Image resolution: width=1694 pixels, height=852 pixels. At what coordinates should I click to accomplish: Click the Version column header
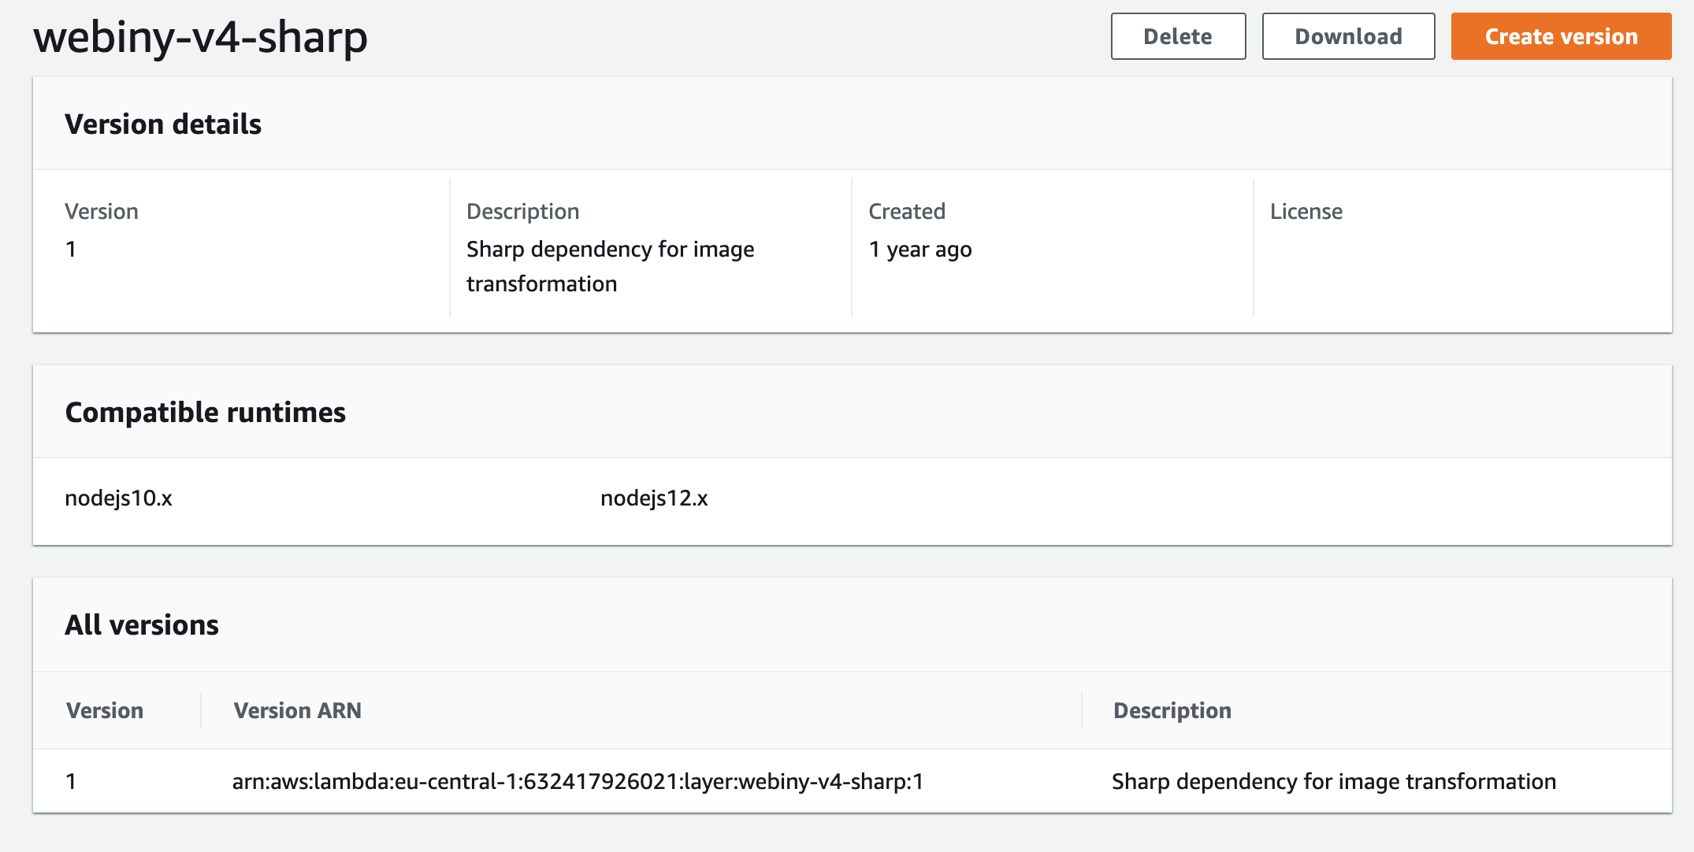click(106, 710)
